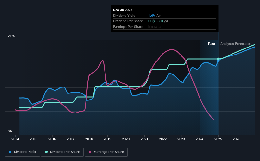Click the 2023 x-axis label
Image resolution: width=260 pixels, height=161 pixels.
tap(181, 139)
